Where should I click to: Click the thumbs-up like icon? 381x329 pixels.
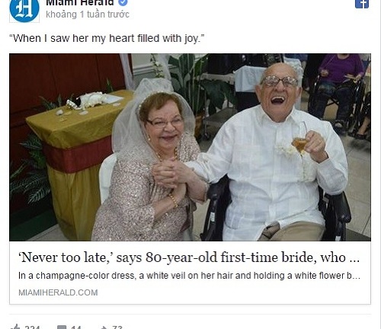(x=16, y=327)
